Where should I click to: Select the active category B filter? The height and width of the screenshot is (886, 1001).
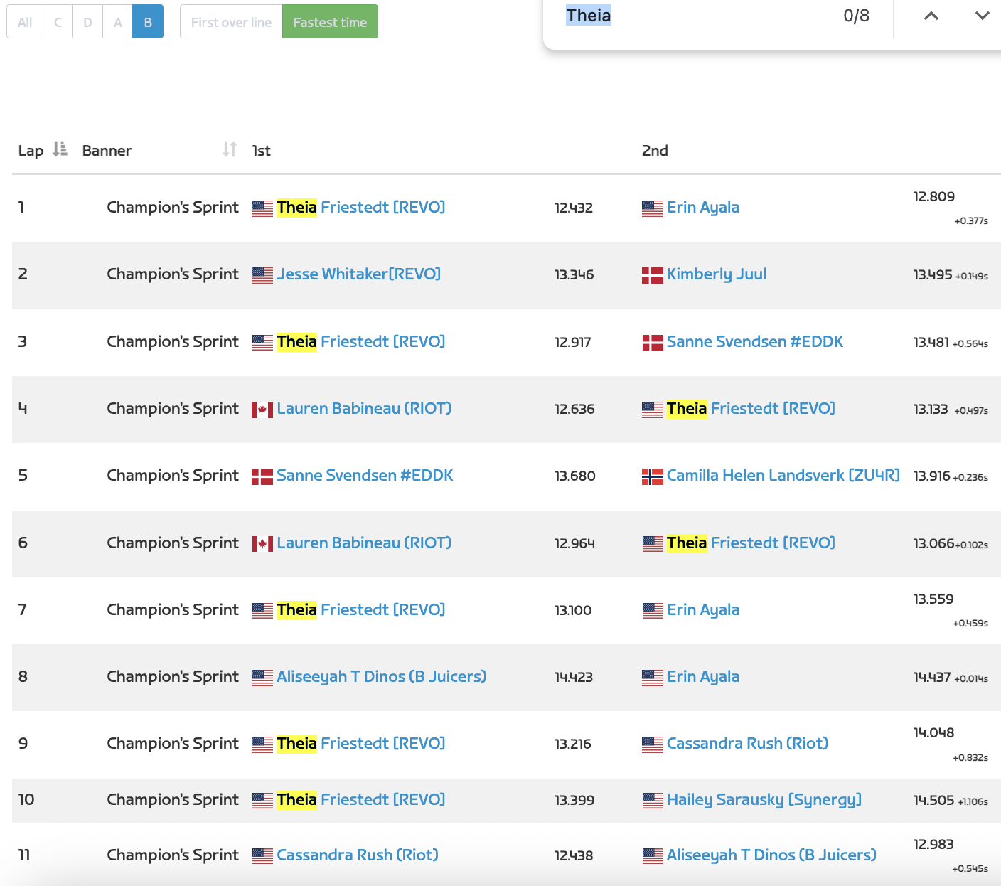148,22
